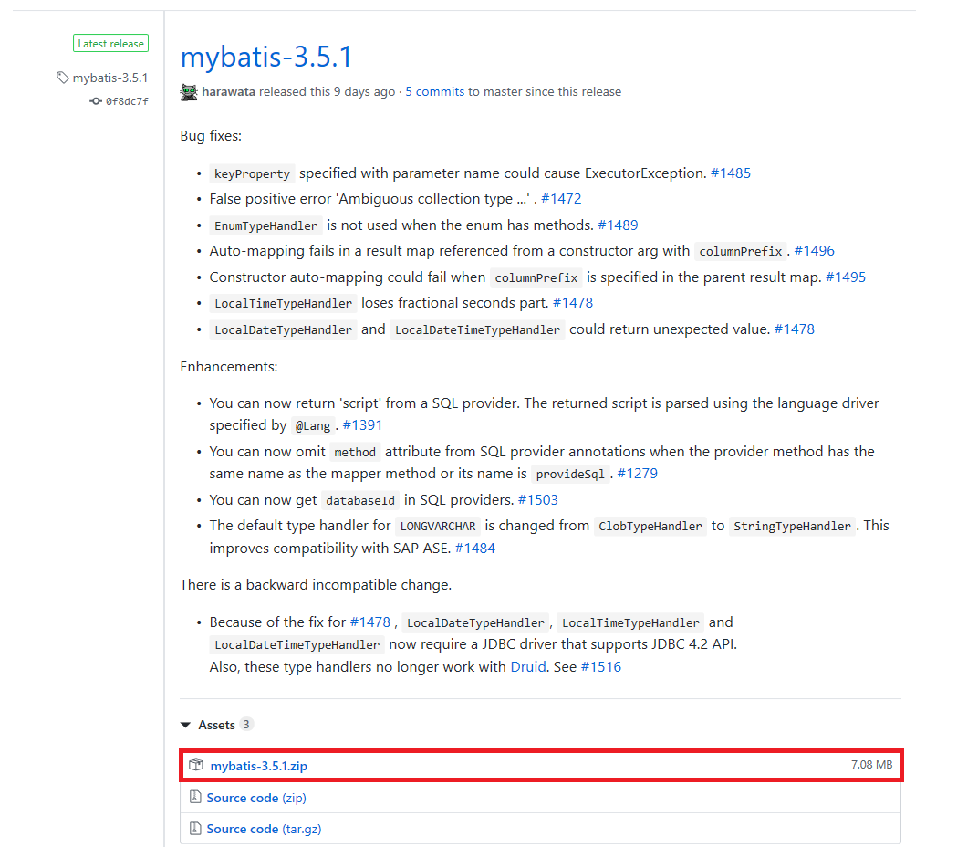Image resolution: width=978 pixels, height=847 pixels.
Task: Open issue #1489
Action: pyautogui.click(x=618, y=225)
